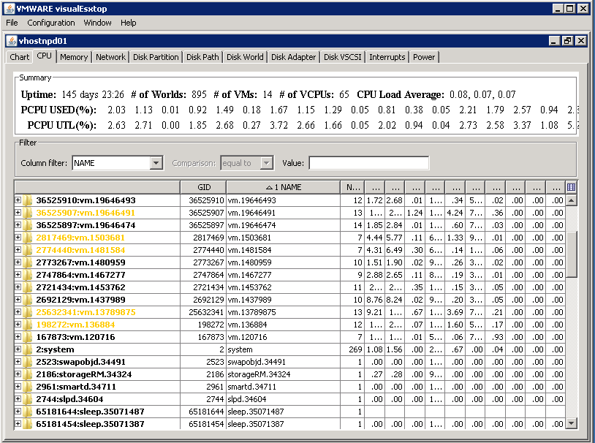Go to the Disk Partition tab
Image resolution: width=595 pixels, height=443 pixels.
[156, 57]
